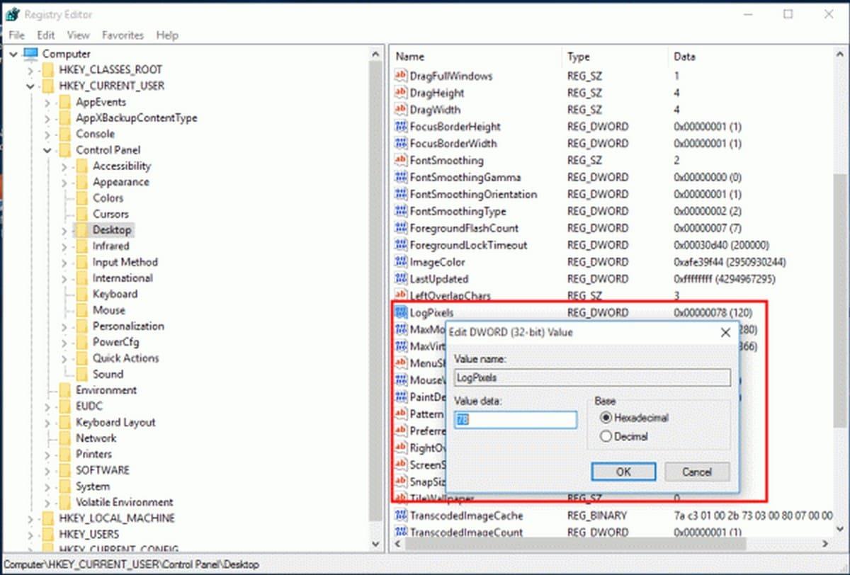
Task: Expand the SOFTWARE key
Action: pyautogui.click(x=47, y=470)
